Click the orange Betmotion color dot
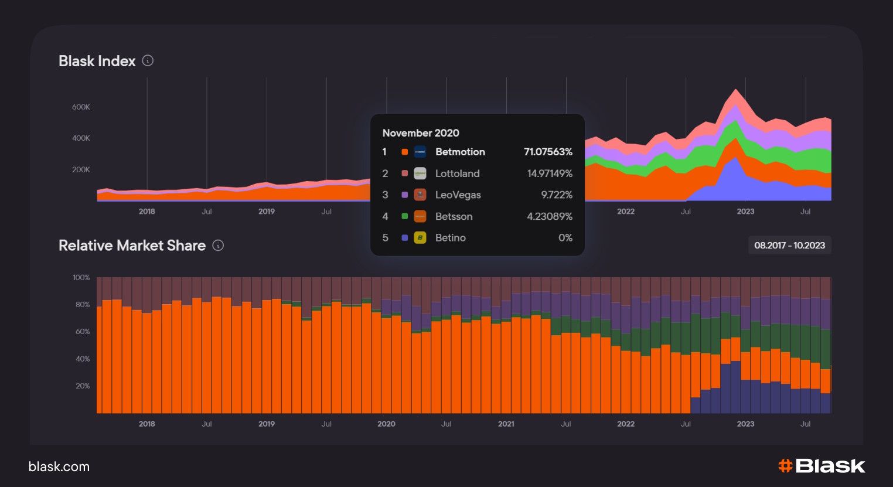Screen dimensions: 893x487 (404, 152)
